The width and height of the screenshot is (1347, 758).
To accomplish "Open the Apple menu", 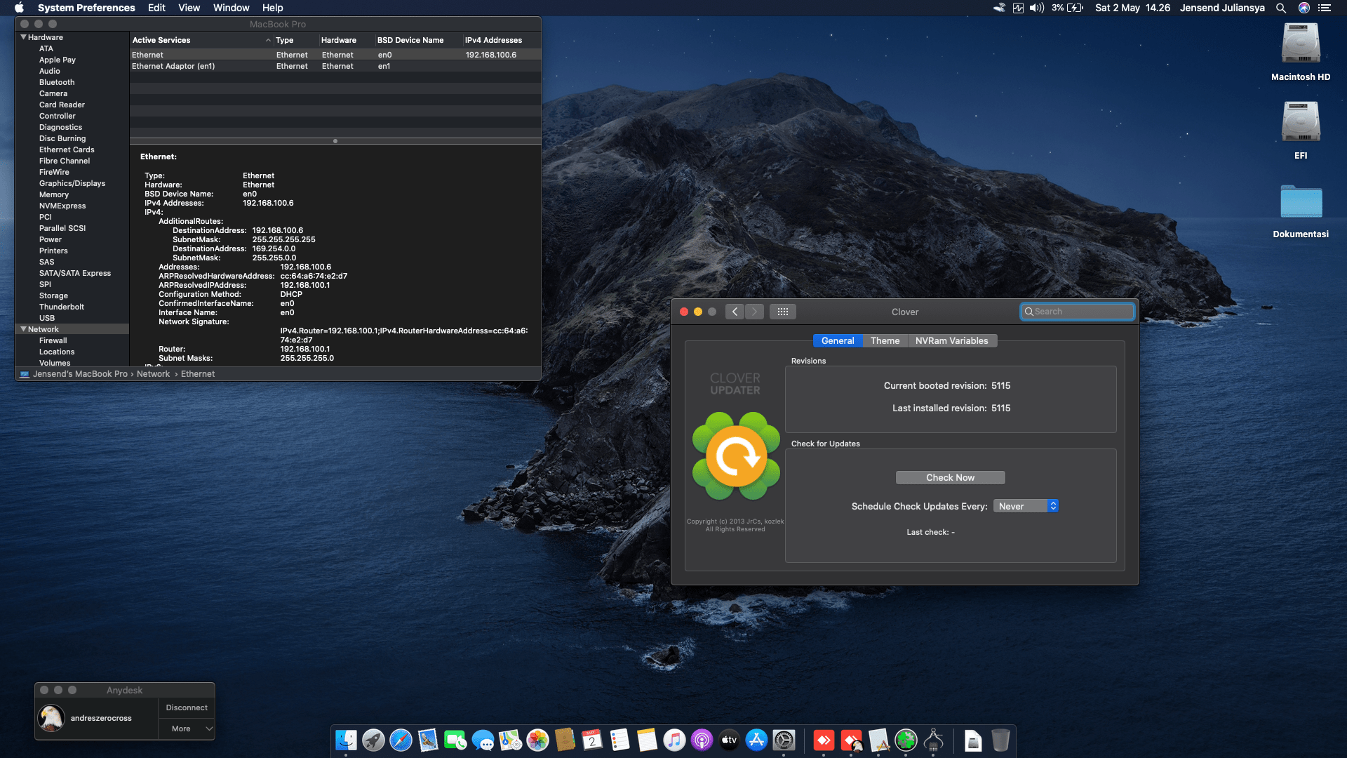I will pyautogui.click(x=19, y=8).
